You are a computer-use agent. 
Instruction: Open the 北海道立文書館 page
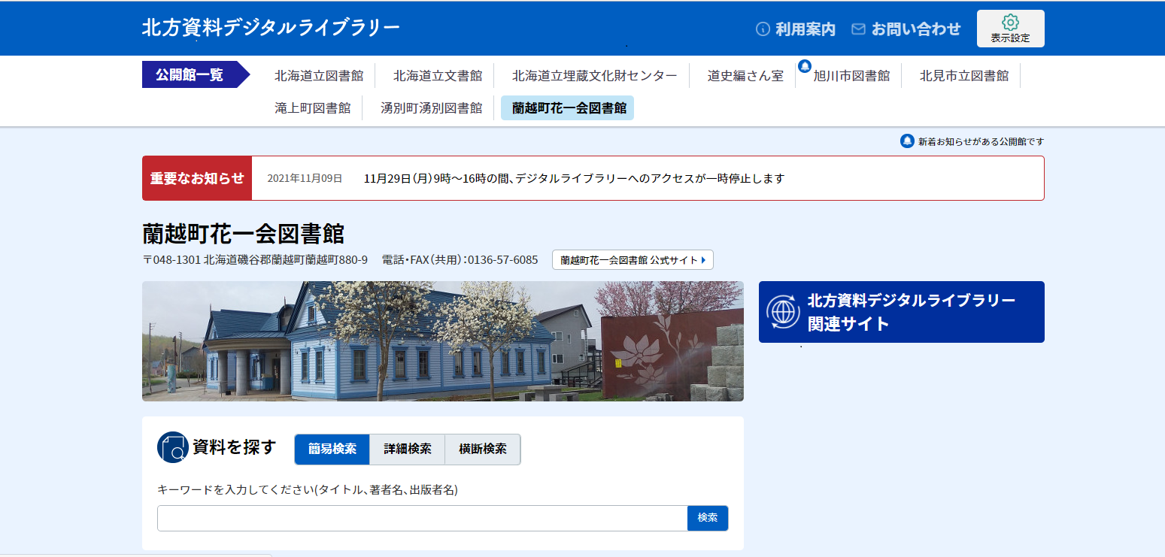(438, 75)
